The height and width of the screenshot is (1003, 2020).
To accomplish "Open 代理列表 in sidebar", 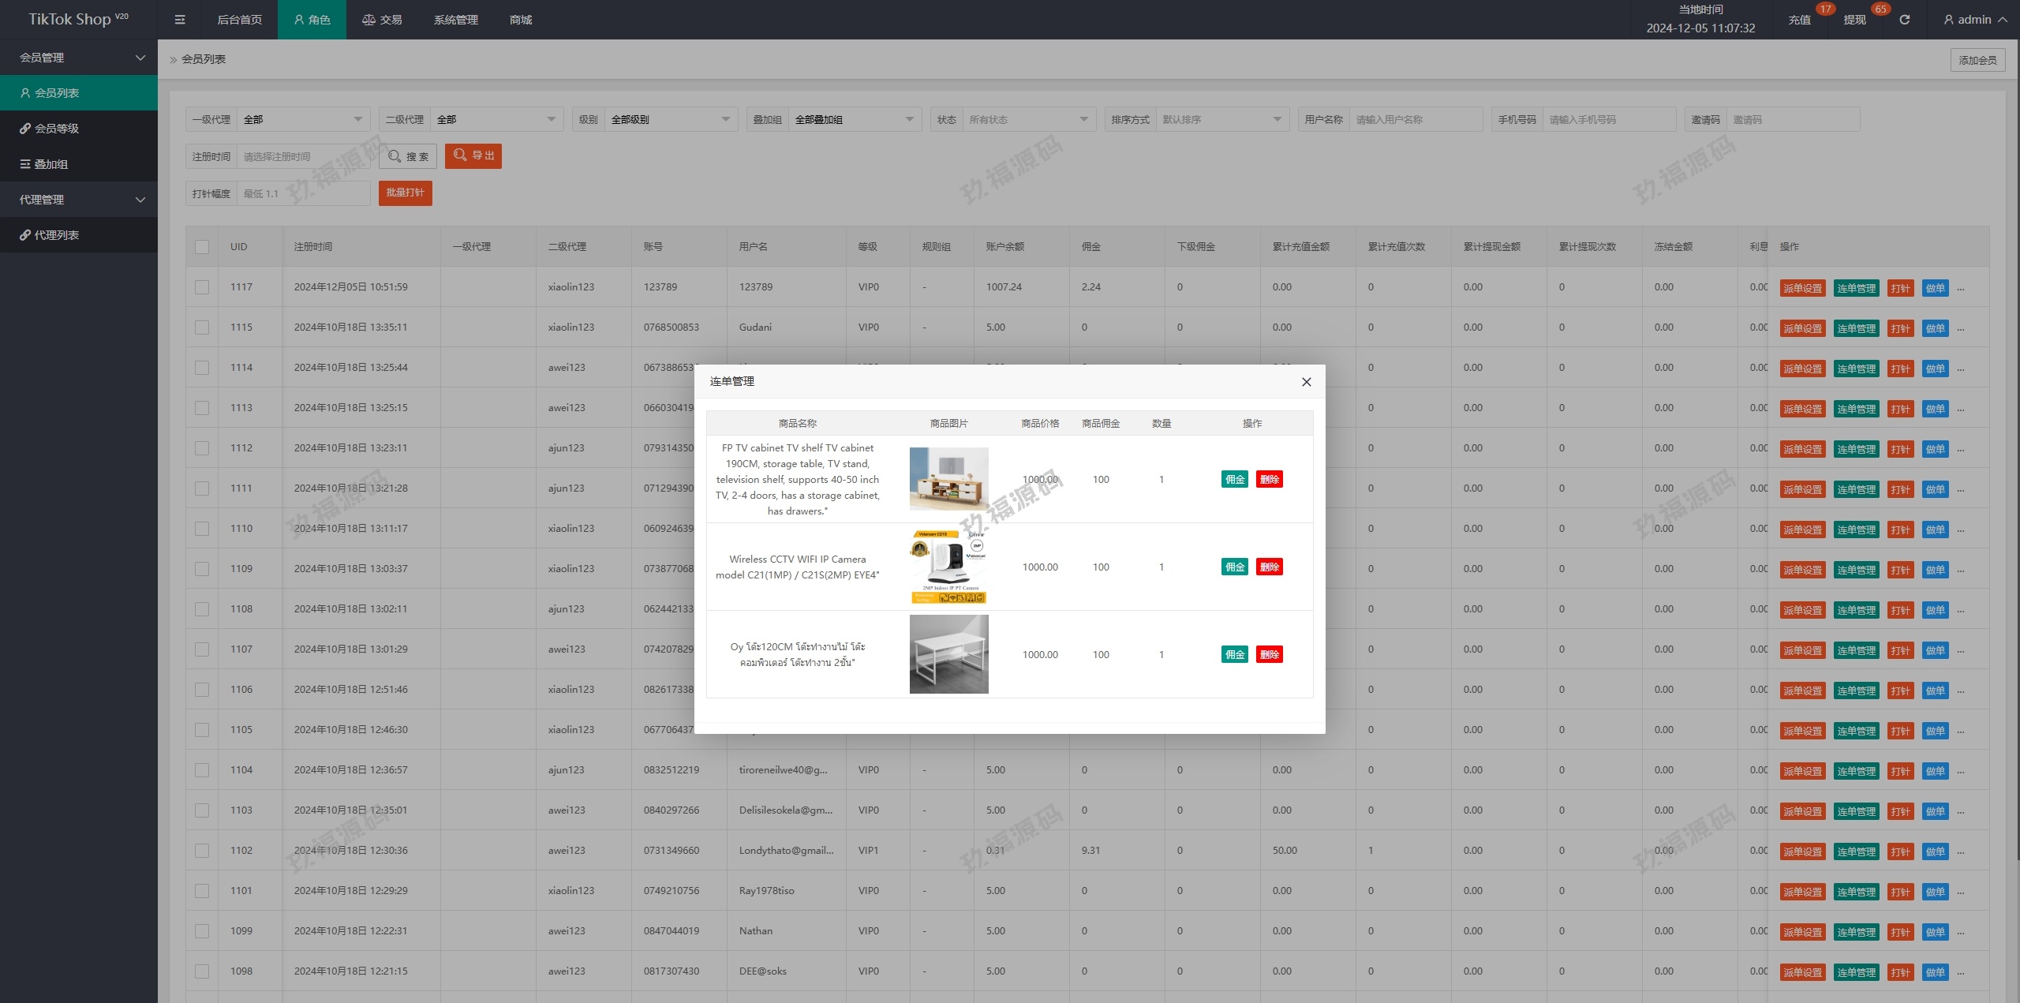I will coord(57,235).
